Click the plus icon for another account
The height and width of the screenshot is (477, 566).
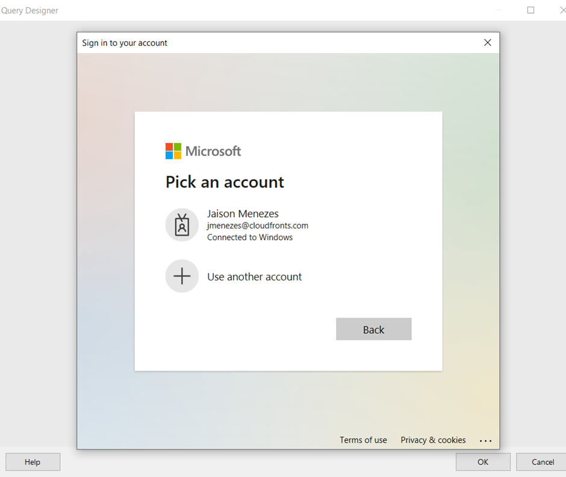(182, 276)
